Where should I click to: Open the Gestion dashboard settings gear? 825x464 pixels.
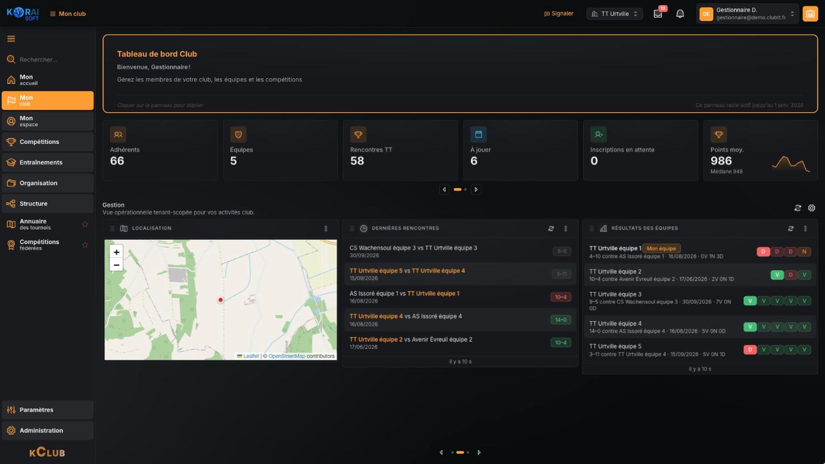[x=811, y=208]
